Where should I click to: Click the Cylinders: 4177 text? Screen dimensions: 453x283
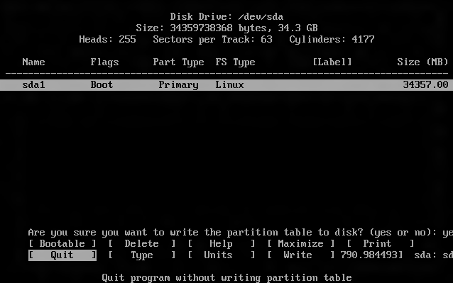click(x=332, y=39)
